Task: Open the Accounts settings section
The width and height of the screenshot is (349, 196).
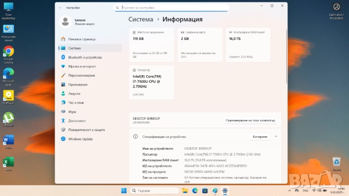Action: 90,94
